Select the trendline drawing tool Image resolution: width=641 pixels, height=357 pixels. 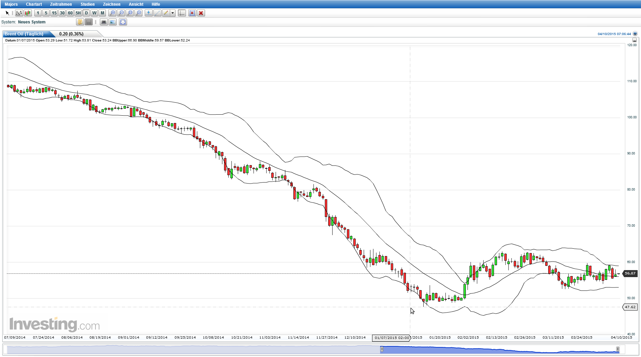click(x=157, y=13)
